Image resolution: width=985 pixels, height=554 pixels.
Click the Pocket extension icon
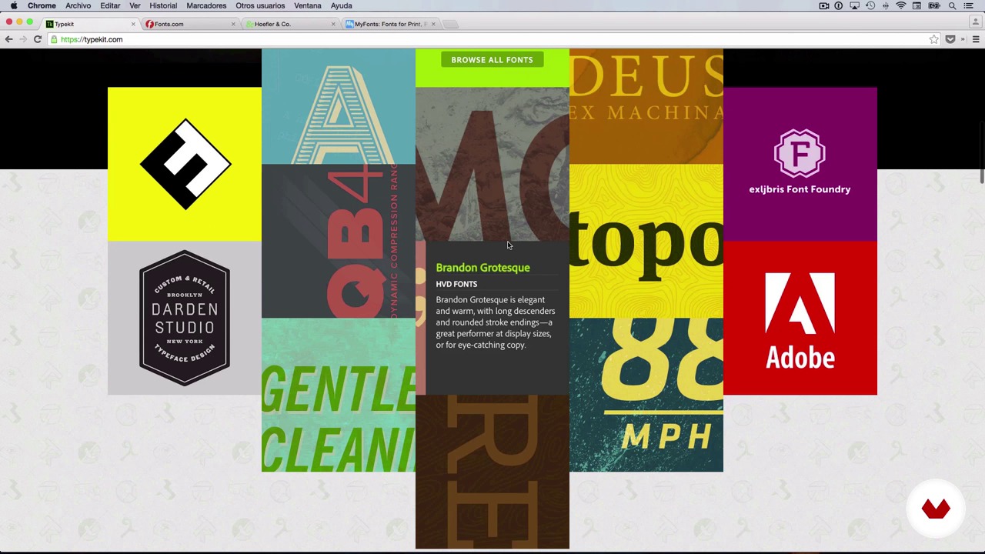tap(950, 39)
